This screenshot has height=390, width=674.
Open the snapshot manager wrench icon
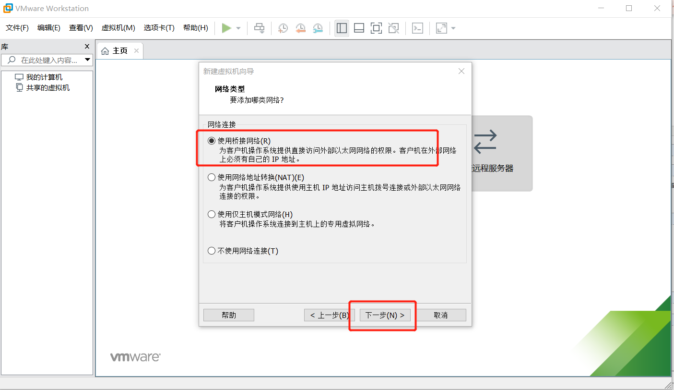coord(318,28)
